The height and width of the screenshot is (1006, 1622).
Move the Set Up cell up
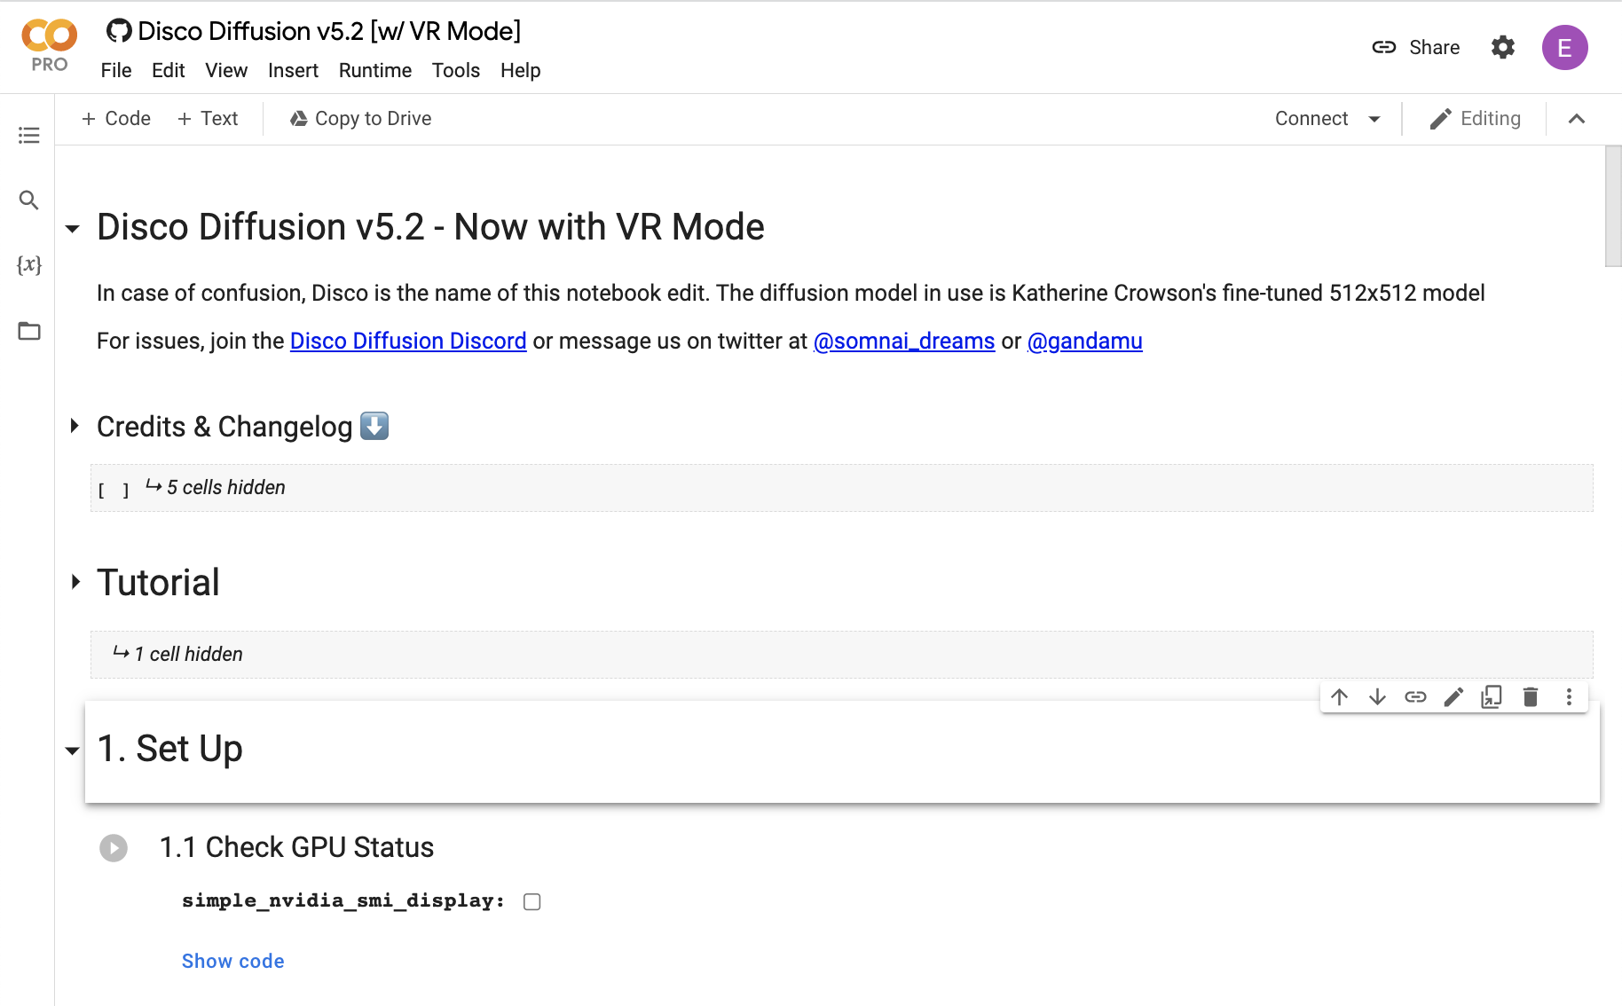tap(1340, 697)
